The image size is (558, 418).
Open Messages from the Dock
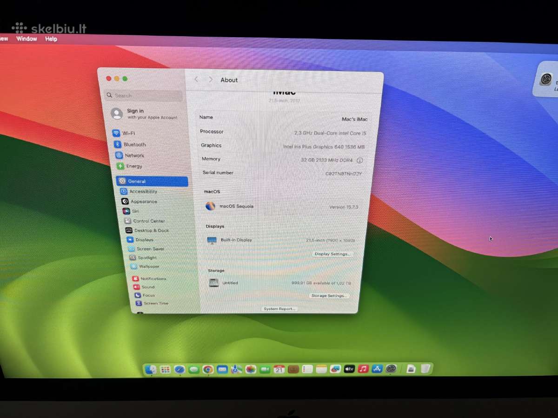point(194,370)
